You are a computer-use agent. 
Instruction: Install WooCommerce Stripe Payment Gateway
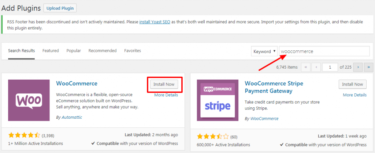point(353,84)
